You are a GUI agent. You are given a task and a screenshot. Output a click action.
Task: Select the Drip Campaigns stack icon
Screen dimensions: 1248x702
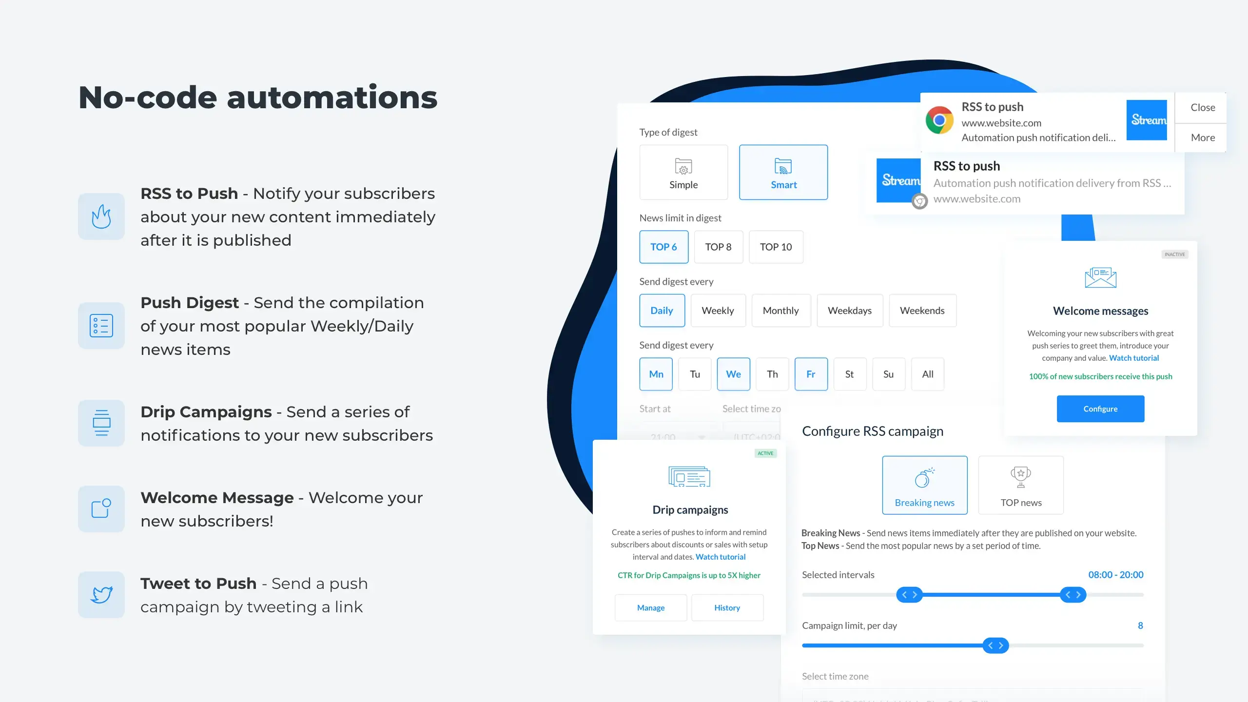pyautogui.click(x=100, y=423)
